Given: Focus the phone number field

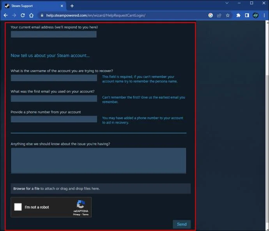Looking at the screenshot, I should tap(54, 119).
